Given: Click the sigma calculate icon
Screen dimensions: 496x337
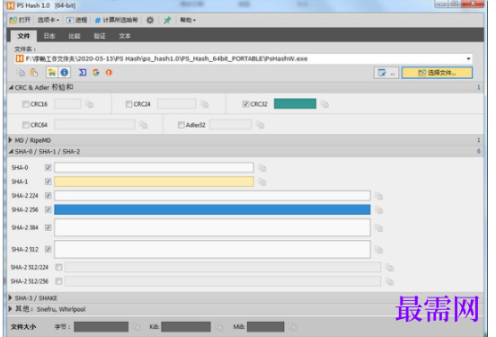Looking at the screenshot, I should coord(83,73).
